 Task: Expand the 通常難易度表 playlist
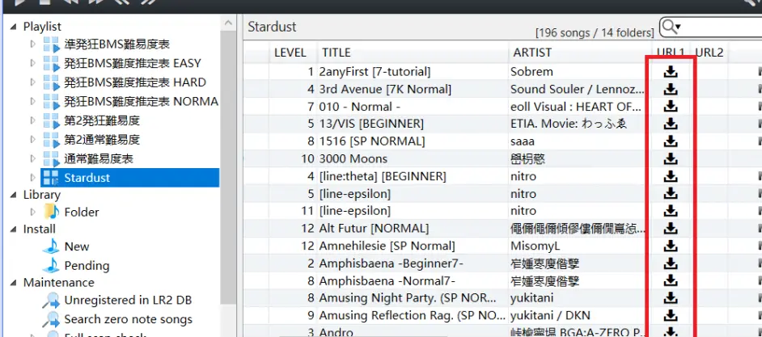pos(32,158)
